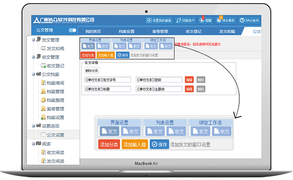Click the grey 删除 button in the 标题 row

pos(200,89)
